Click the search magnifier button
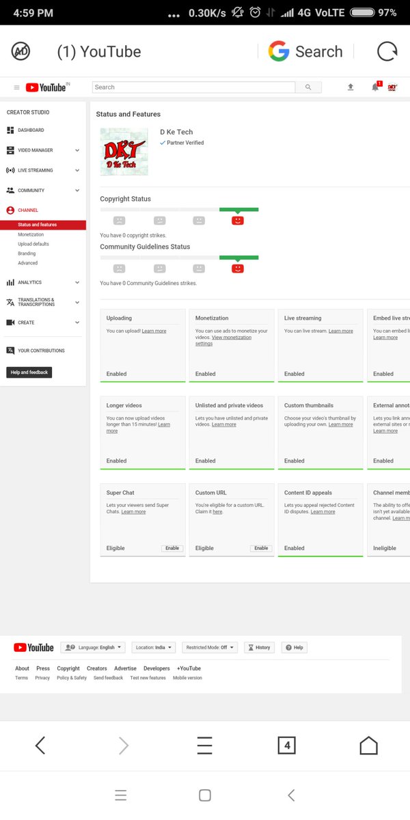 coord(308,87)
